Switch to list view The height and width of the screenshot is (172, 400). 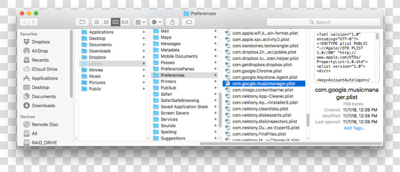point(106,22)
